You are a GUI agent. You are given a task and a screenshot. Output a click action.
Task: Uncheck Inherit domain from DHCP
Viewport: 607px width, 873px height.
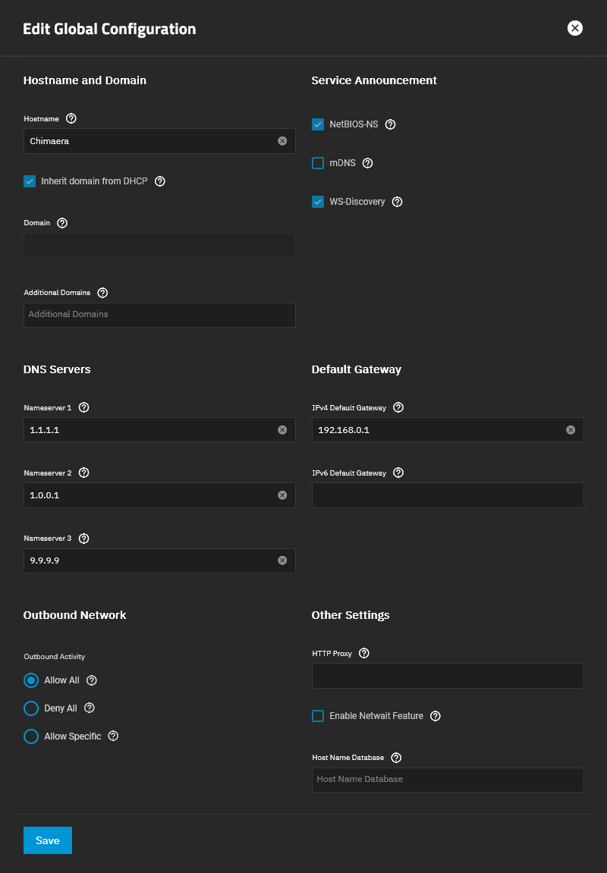(x=30, y=181)
